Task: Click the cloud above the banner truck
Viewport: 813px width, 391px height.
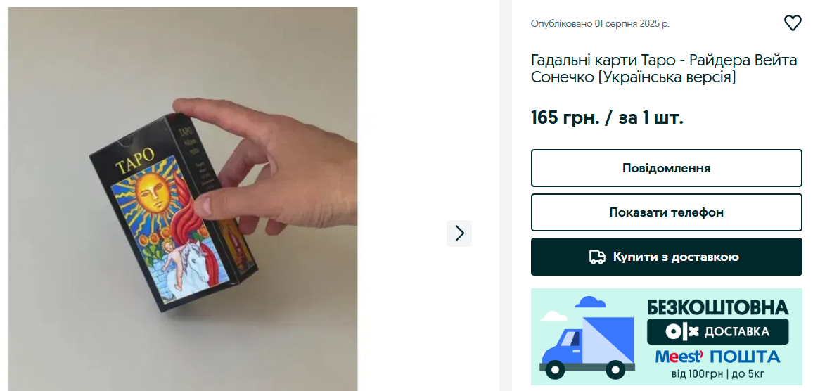Action: [x=589, y=302]
